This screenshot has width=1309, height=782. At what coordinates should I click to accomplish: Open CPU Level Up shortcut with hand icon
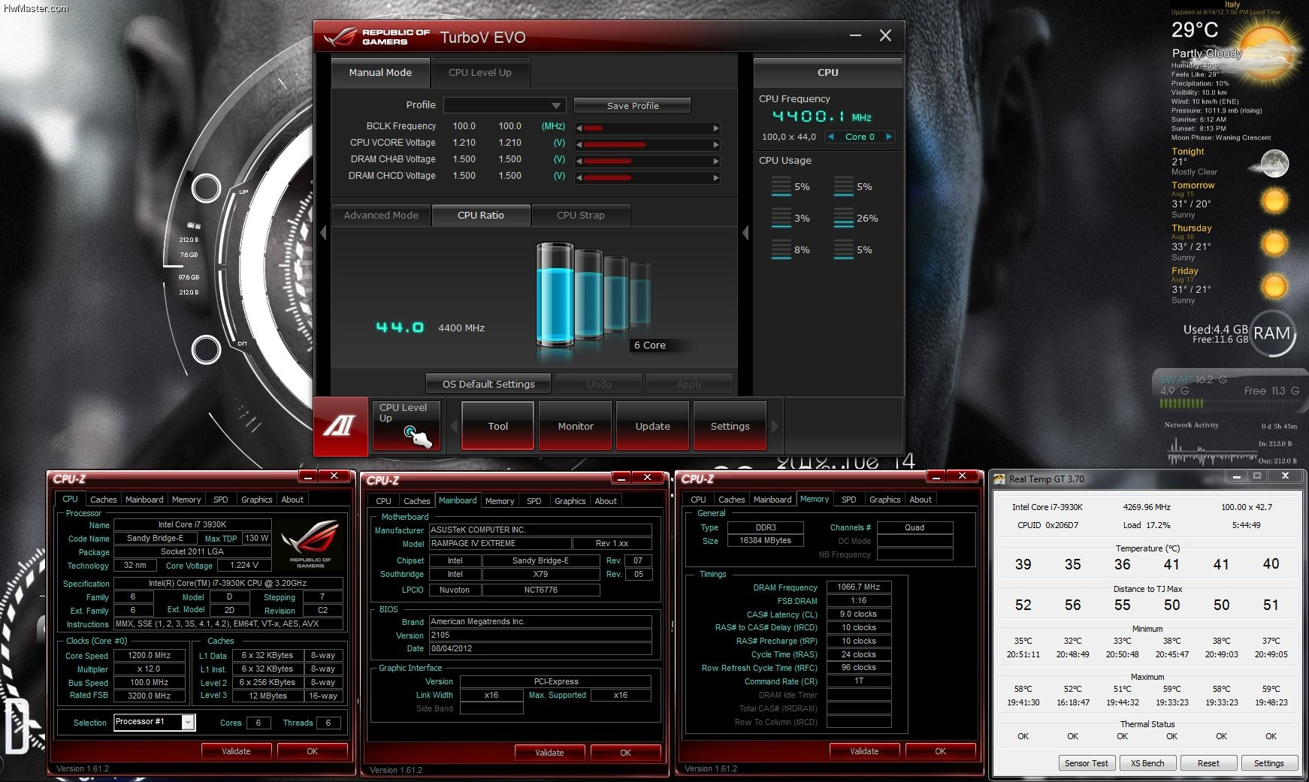click(x=407, y=425)
